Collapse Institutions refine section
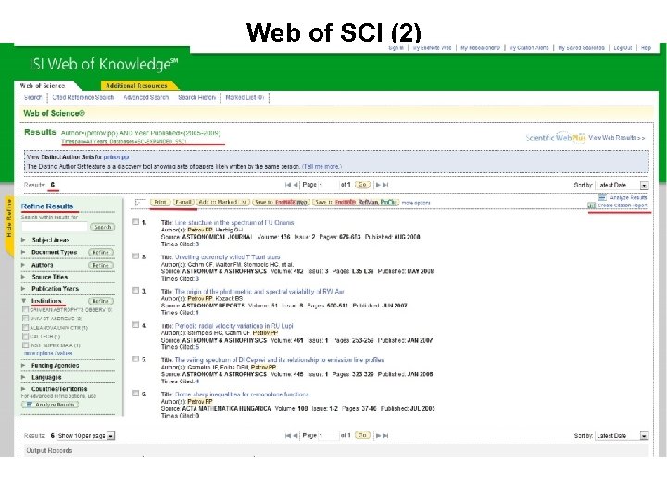This screenshot has height=500, width=667. pyautogui.click(x=23, y=301)
